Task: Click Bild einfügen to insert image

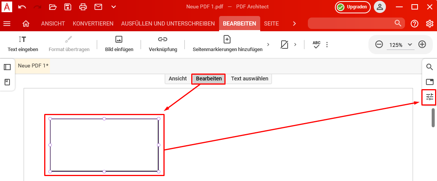Action: click(x=119, y=44)
